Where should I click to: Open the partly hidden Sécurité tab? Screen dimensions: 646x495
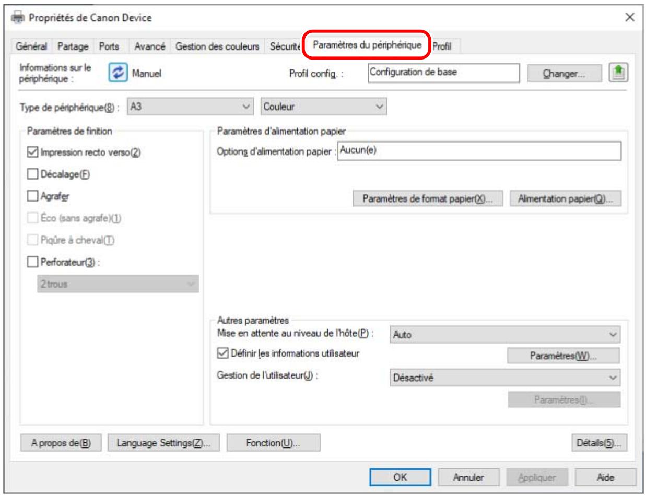[x=285, y=46]
